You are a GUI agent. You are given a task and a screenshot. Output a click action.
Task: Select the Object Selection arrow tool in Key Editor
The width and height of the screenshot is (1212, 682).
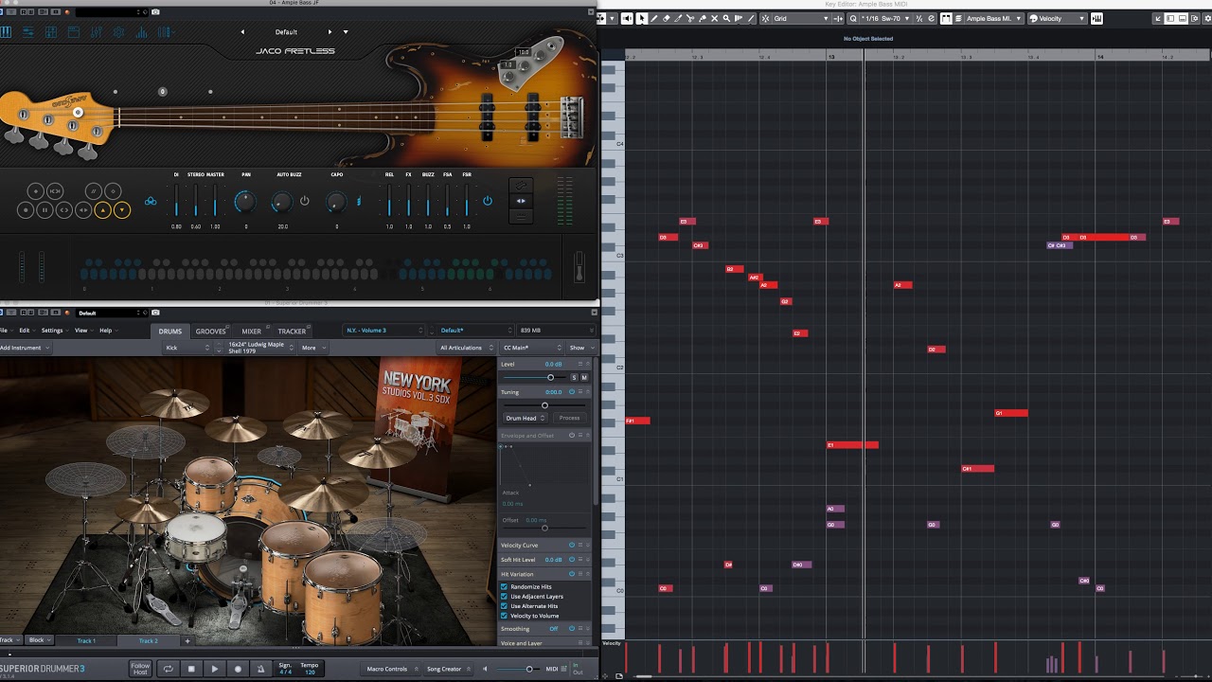(642, 18)
